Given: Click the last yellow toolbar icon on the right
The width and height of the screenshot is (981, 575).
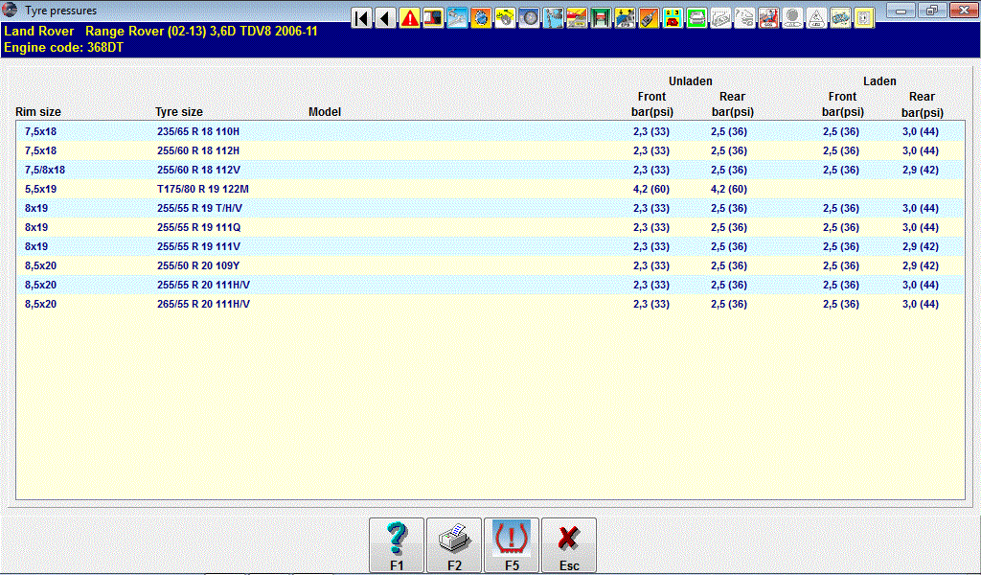Looking at the screenshot, I should click(864, 18).
